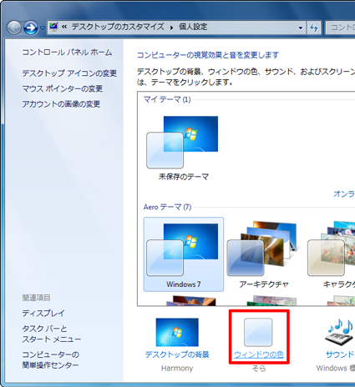Open the サウンド music notes icon

pyautogui.click(x=340, y=332)
